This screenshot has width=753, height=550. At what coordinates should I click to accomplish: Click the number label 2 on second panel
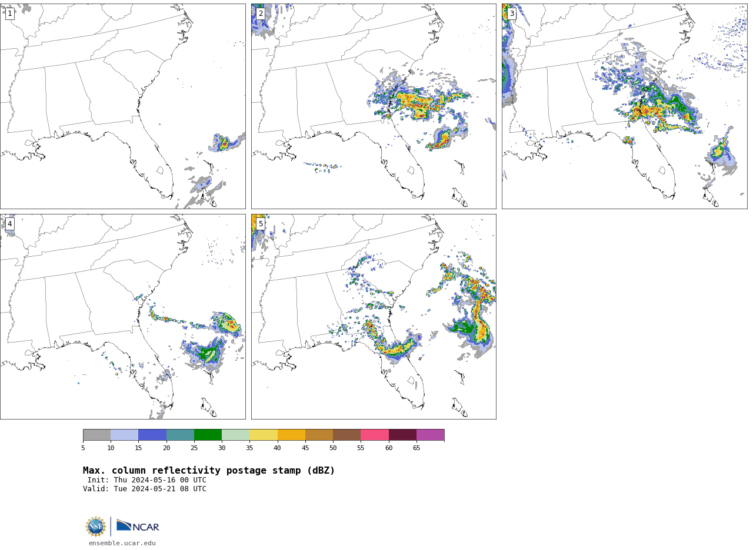[261, 14]
